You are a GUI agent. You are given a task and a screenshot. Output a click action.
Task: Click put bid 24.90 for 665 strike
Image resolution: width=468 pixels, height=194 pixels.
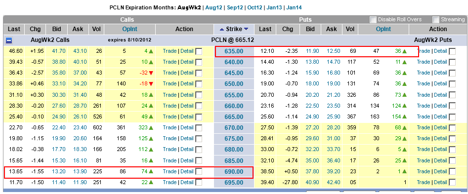click(x=312, y=117)
